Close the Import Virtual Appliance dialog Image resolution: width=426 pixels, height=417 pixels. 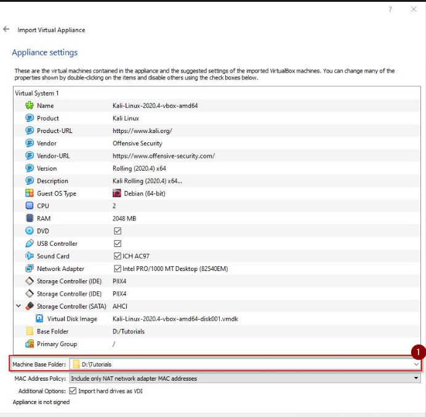point(414,9)
